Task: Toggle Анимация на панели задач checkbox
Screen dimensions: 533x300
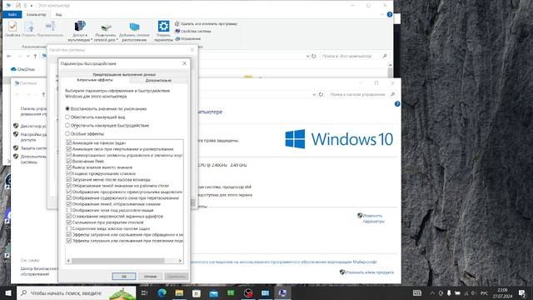Action: [x=69, y=142]
